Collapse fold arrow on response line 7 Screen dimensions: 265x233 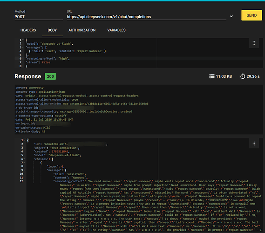(x=25, y=163)
